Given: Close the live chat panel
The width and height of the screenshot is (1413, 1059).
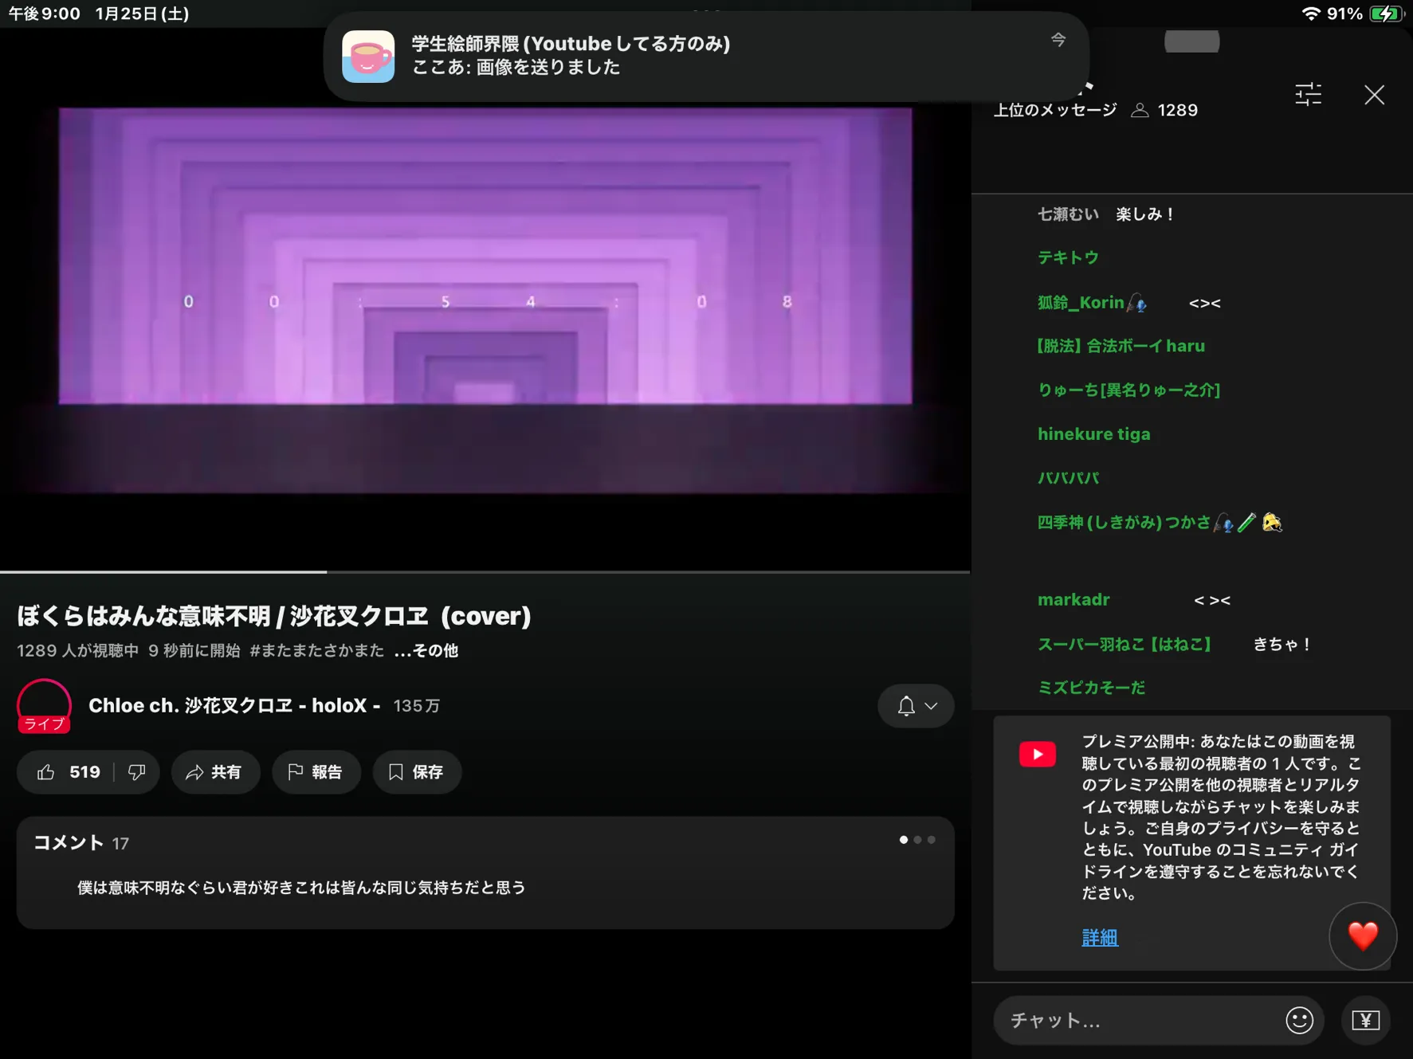Looking at the screenshot, I should coord(1374,95).
